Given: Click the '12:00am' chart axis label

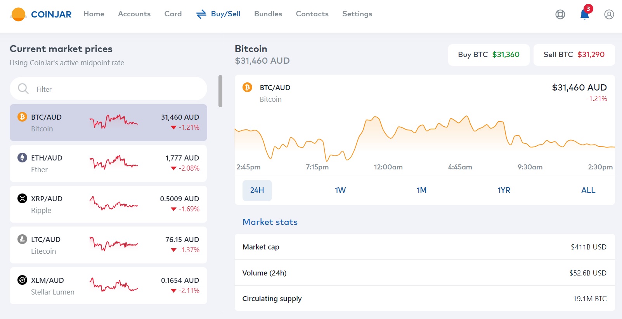Looking at the screenshot, I should 388,167.
